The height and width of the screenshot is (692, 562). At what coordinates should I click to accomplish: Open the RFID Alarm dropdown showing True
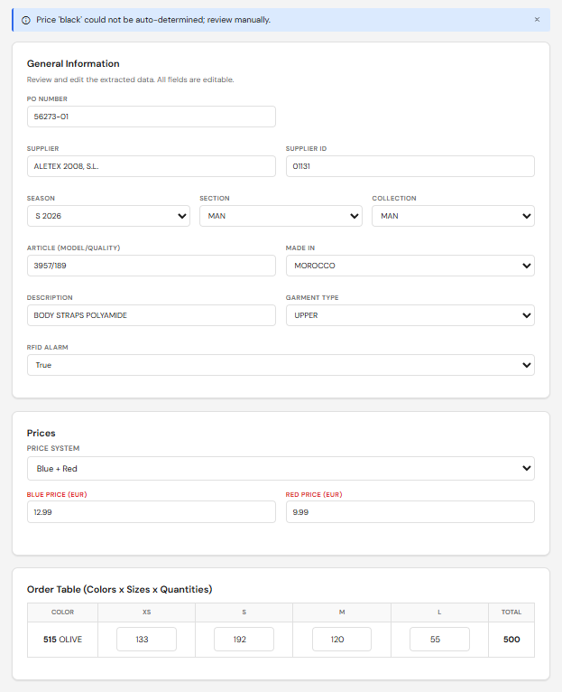pos(281,365)
